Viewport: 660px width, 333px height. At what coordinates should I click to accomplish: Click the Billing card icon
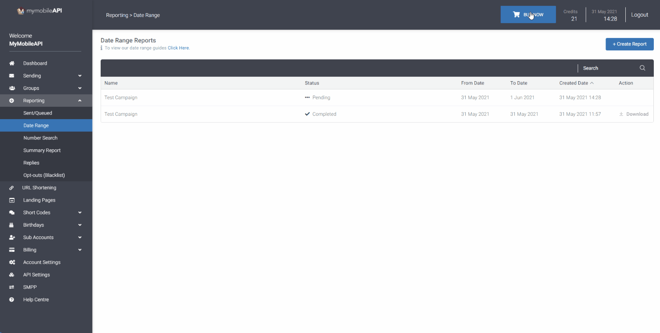click(x=12, y=250)
